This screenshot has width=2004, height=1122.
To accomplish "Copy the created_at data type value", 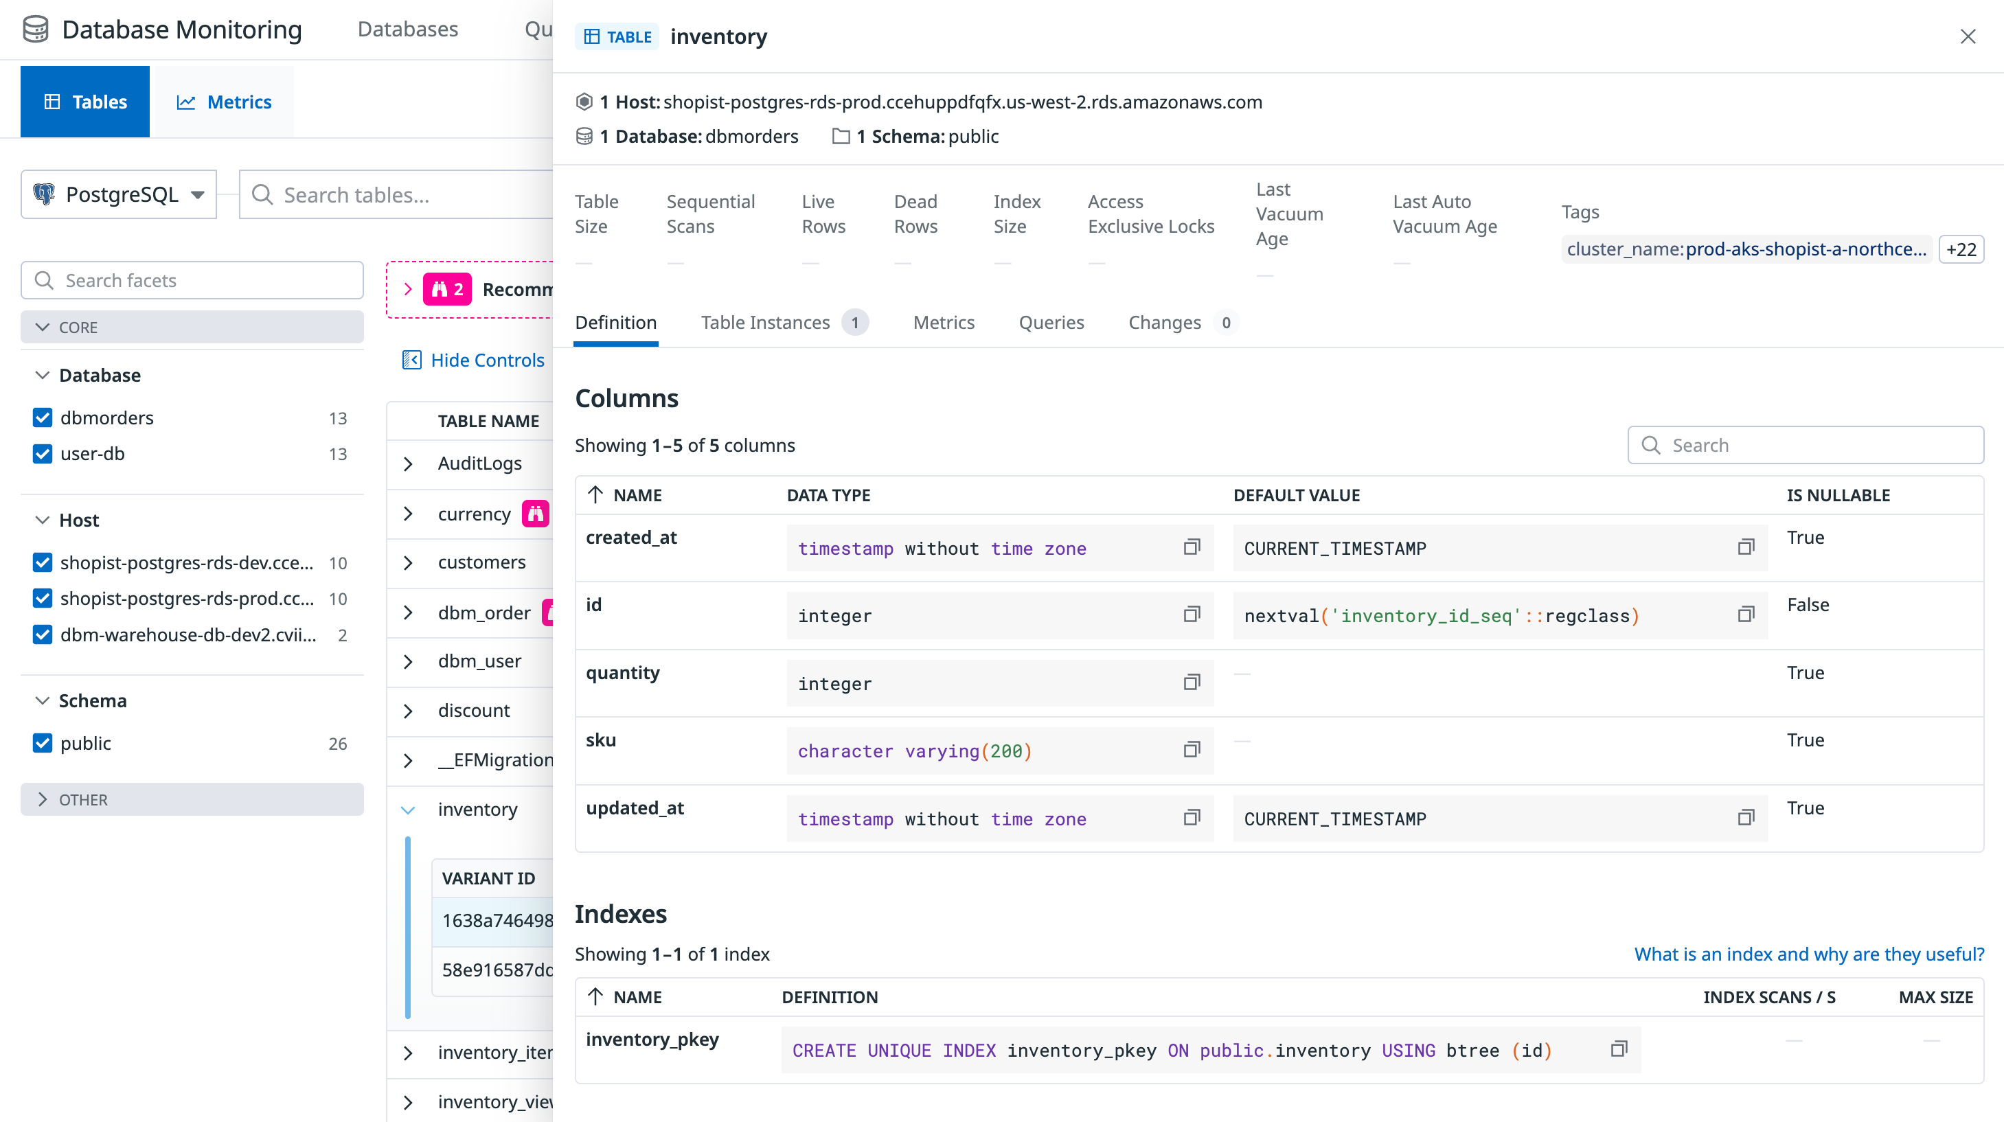I will click(x=1191, y=547).
